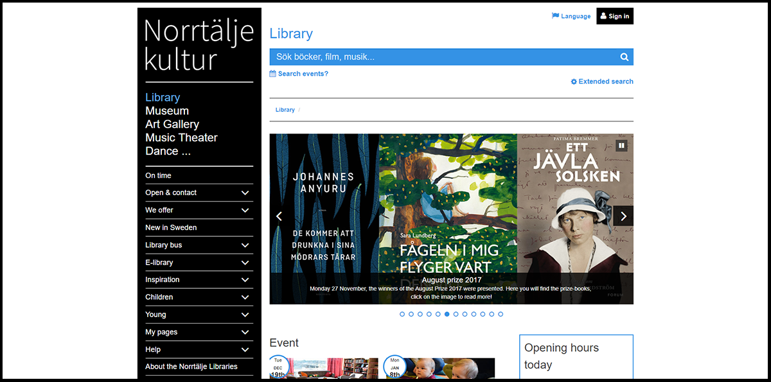Click into the Sök böcker search field
The height and width of the screenshot is (382, 771).
click(x=443, y=57)
